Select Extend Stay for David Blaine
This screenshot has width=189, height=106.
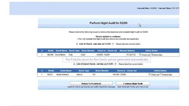click(151, 54)
